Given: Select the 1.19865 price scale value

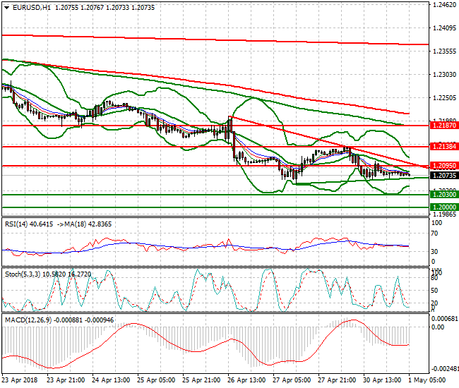Looking at the screenshot, I should [444, 214].
